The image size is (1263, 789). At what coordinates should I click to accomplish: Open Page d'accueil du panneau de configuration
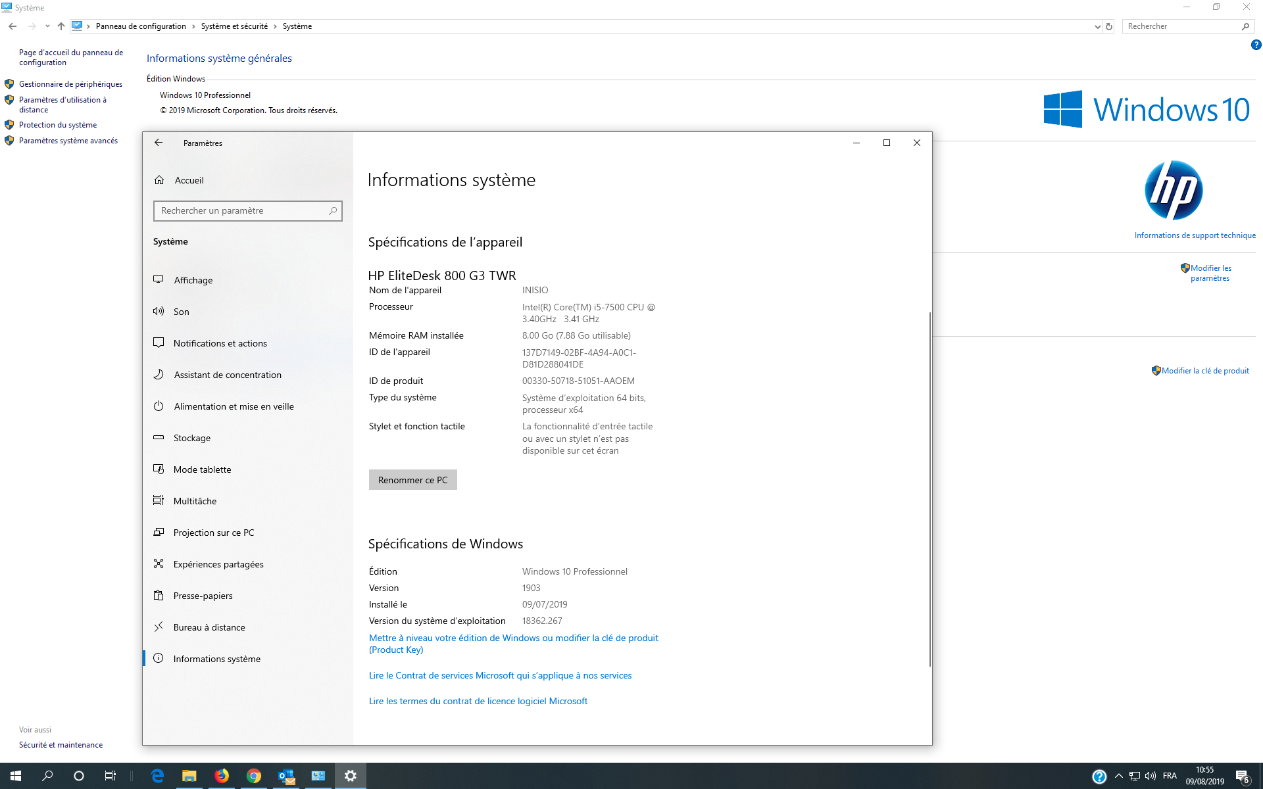(x=71, y=57)
